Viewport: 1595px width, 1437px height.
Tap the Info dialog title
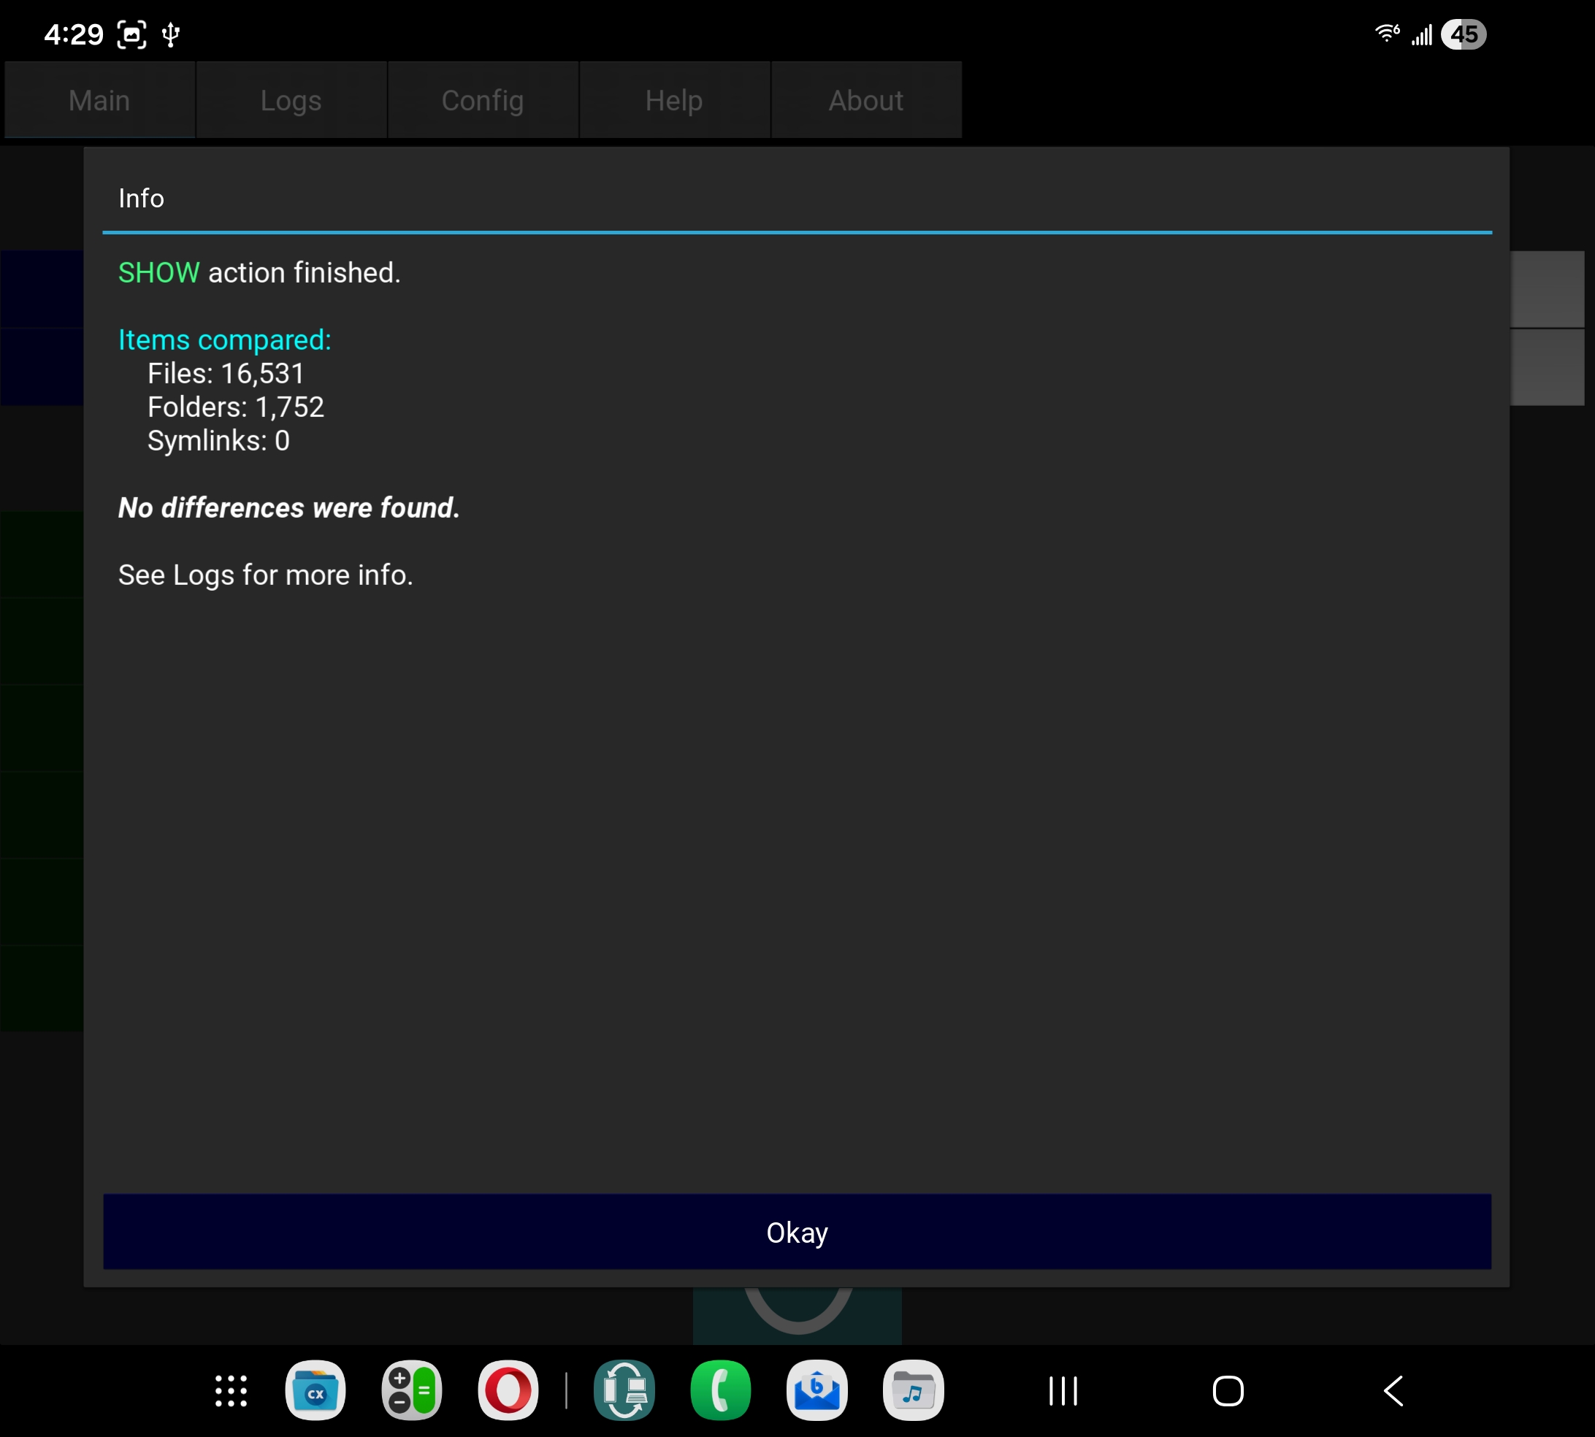coord(142,198)
